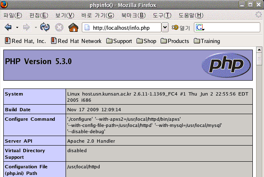
Task: Open the 파일(F) menu
Action: (12, 15)
